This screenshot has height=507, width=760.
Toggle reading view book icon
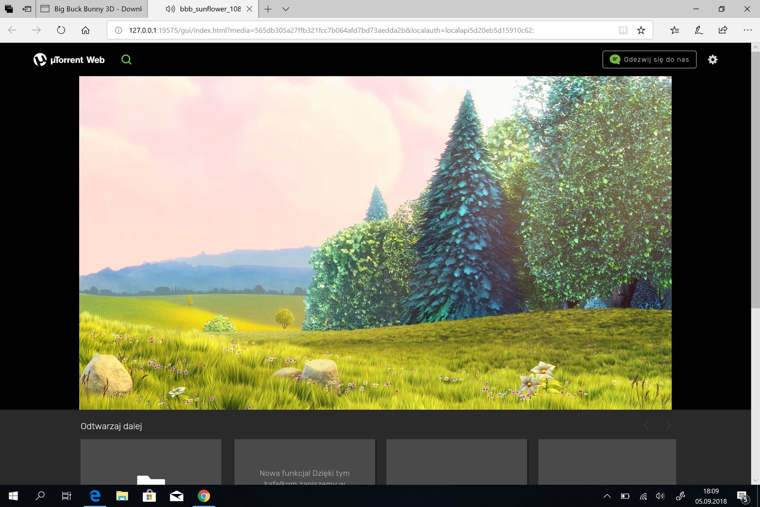coord(623,30)
